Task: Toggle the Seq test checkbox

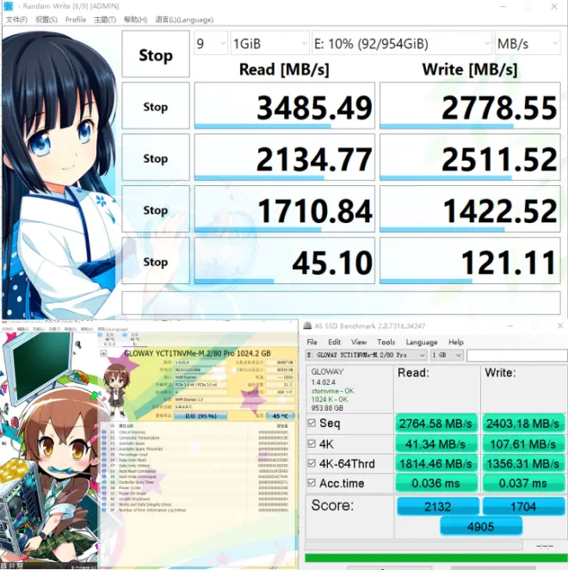Action: coord(312,423)
